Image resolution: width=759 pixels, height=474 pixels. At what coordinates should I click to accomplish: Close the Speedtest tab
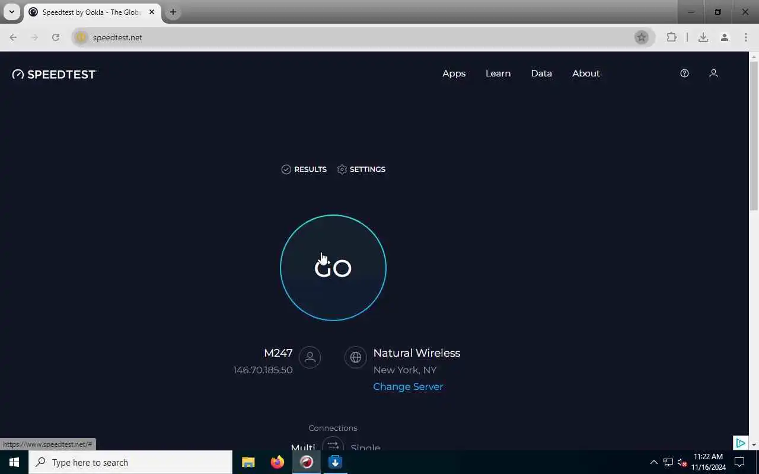pos(151,12)
